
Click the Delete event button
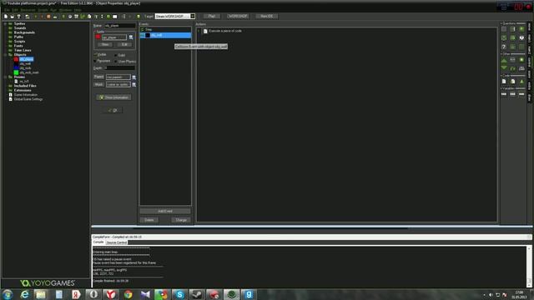point(149,220)
